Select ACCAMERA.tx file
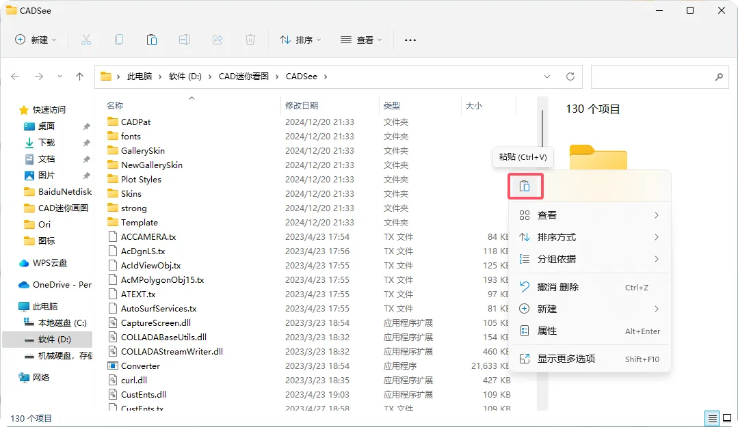The height and width of the screenshot is (427, 738). point(148,237)
